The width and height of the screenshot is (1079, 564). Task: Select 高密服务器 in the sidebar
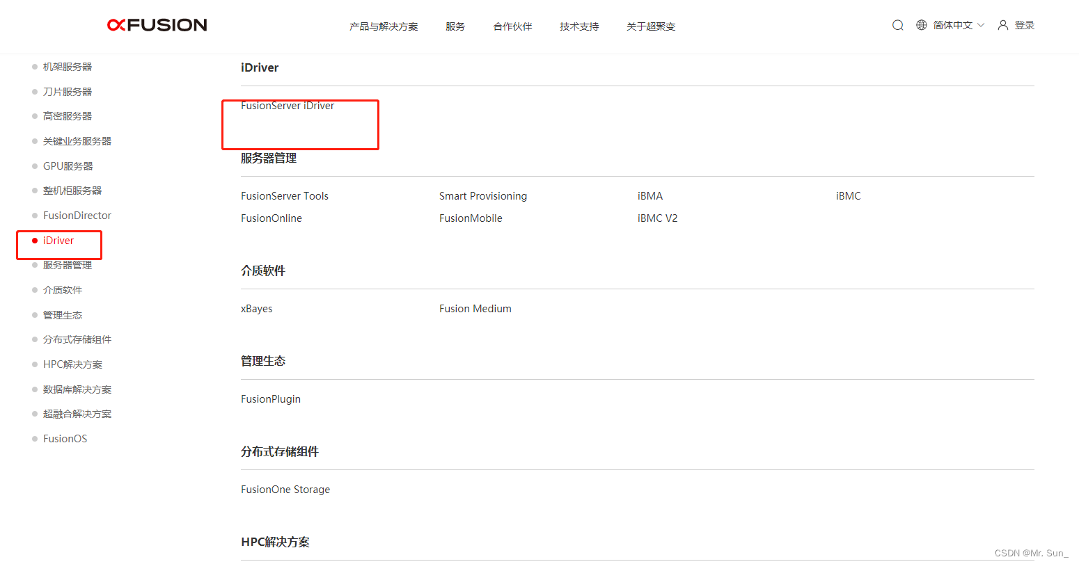(x=68, y=116)
